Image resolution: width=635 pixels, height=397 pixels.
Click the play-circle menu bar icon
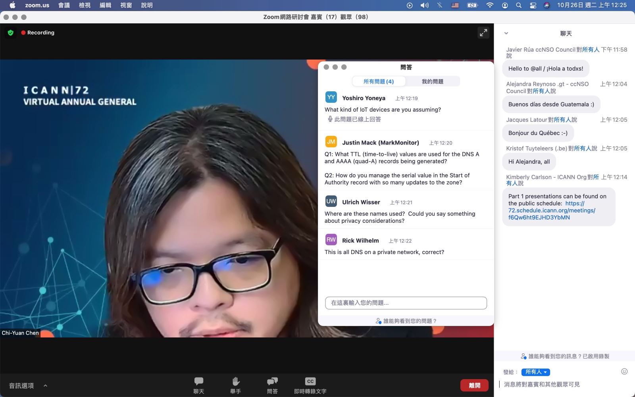[x=410, y=5]
